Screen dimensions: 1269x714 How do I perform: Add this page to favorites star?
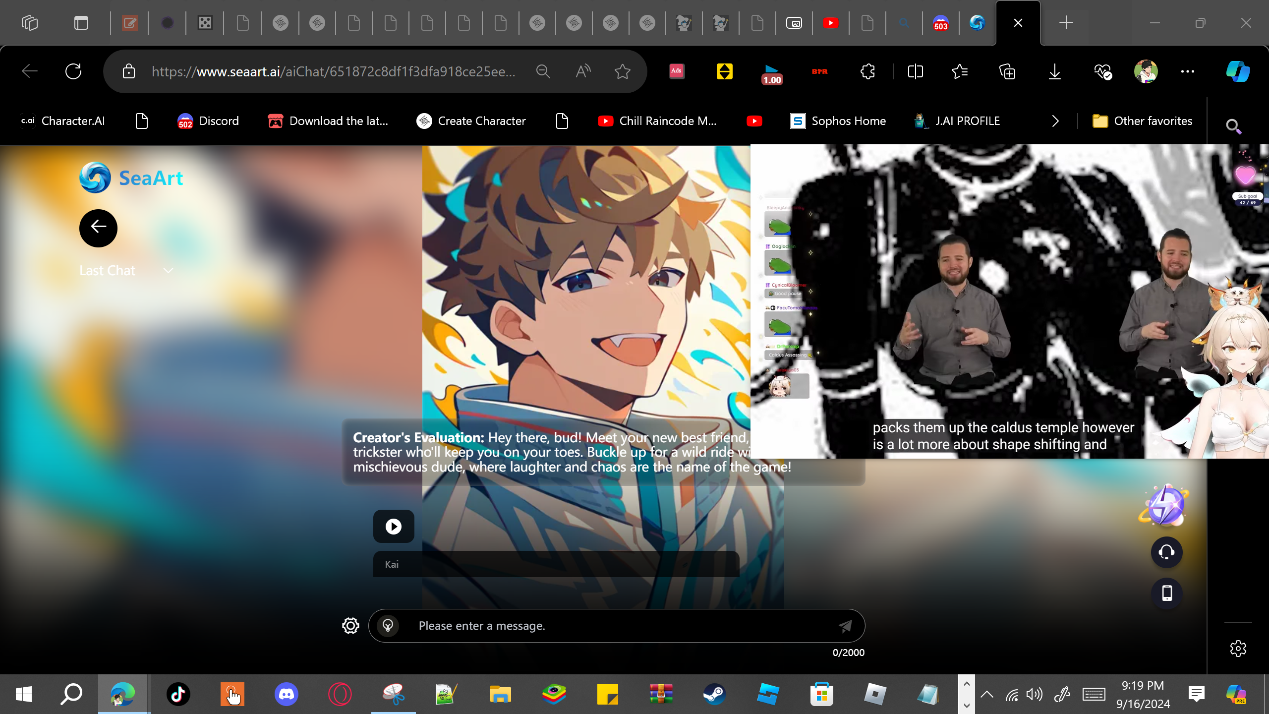623,71
